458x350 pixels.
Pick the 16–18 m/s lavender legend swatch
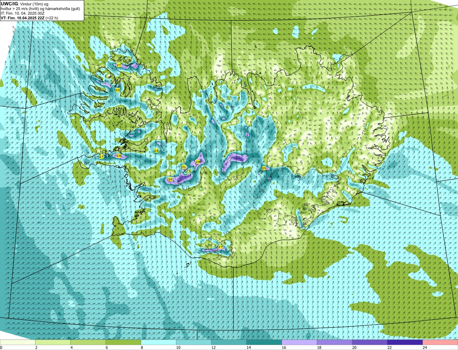pyautogui.click(x=299, y=342)
